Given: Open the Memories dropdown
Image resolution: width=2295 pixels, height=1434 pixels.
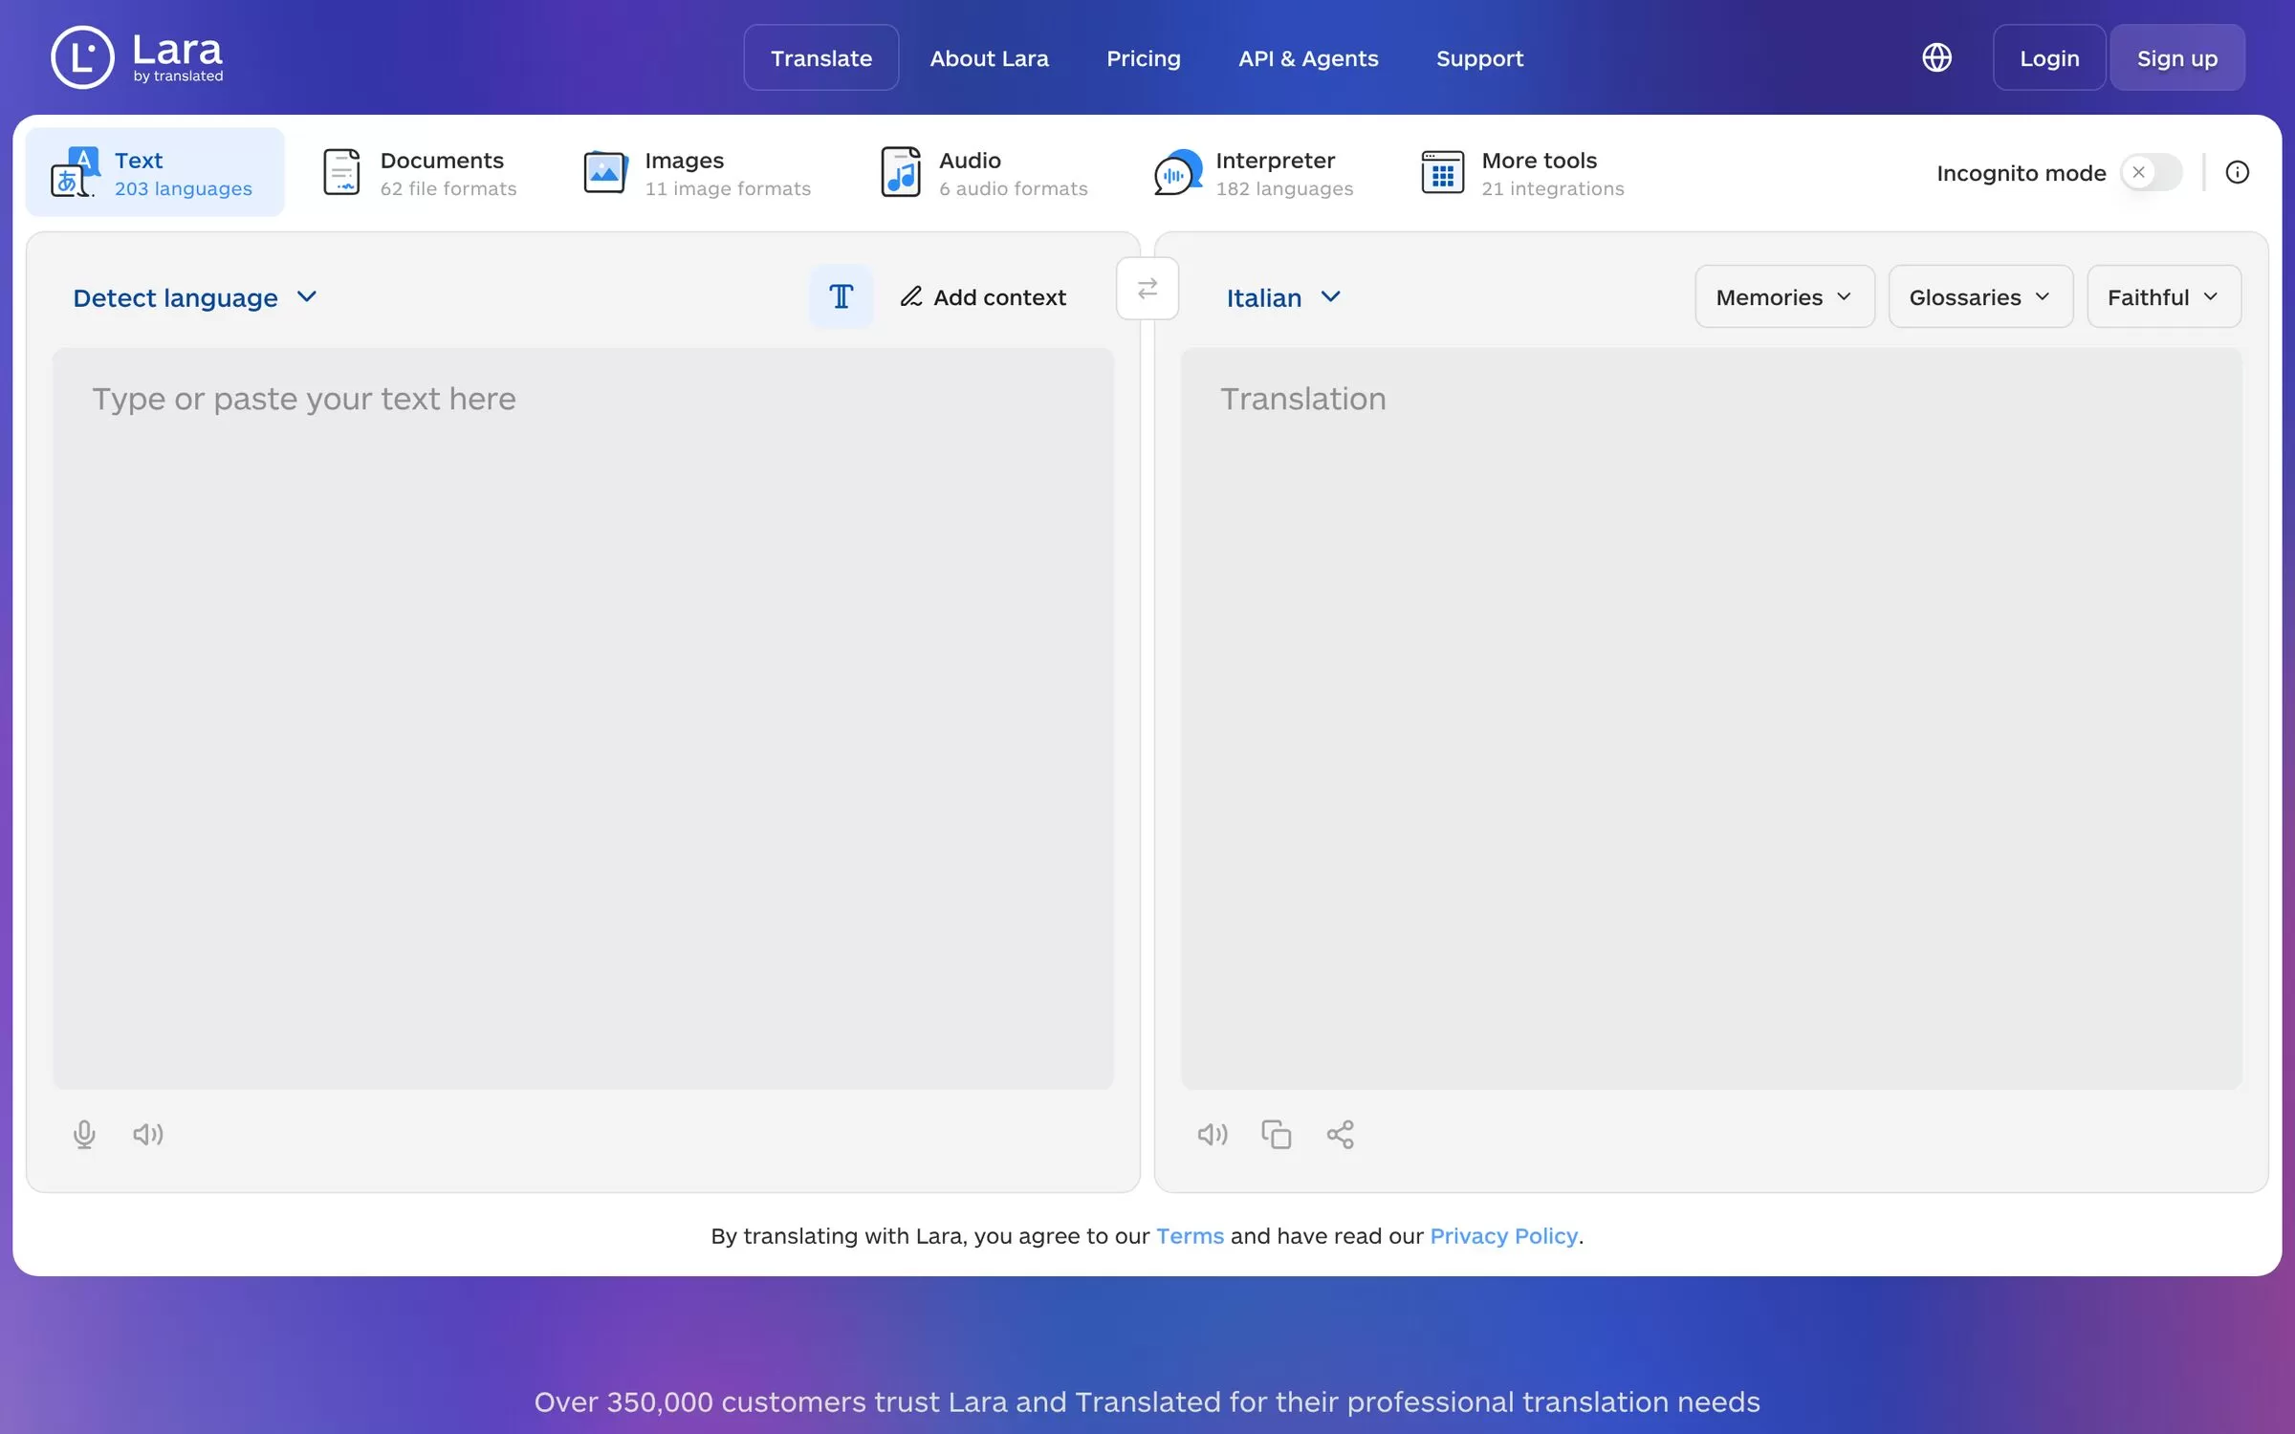Looking at the screenshot, I should click(1784, 296).
